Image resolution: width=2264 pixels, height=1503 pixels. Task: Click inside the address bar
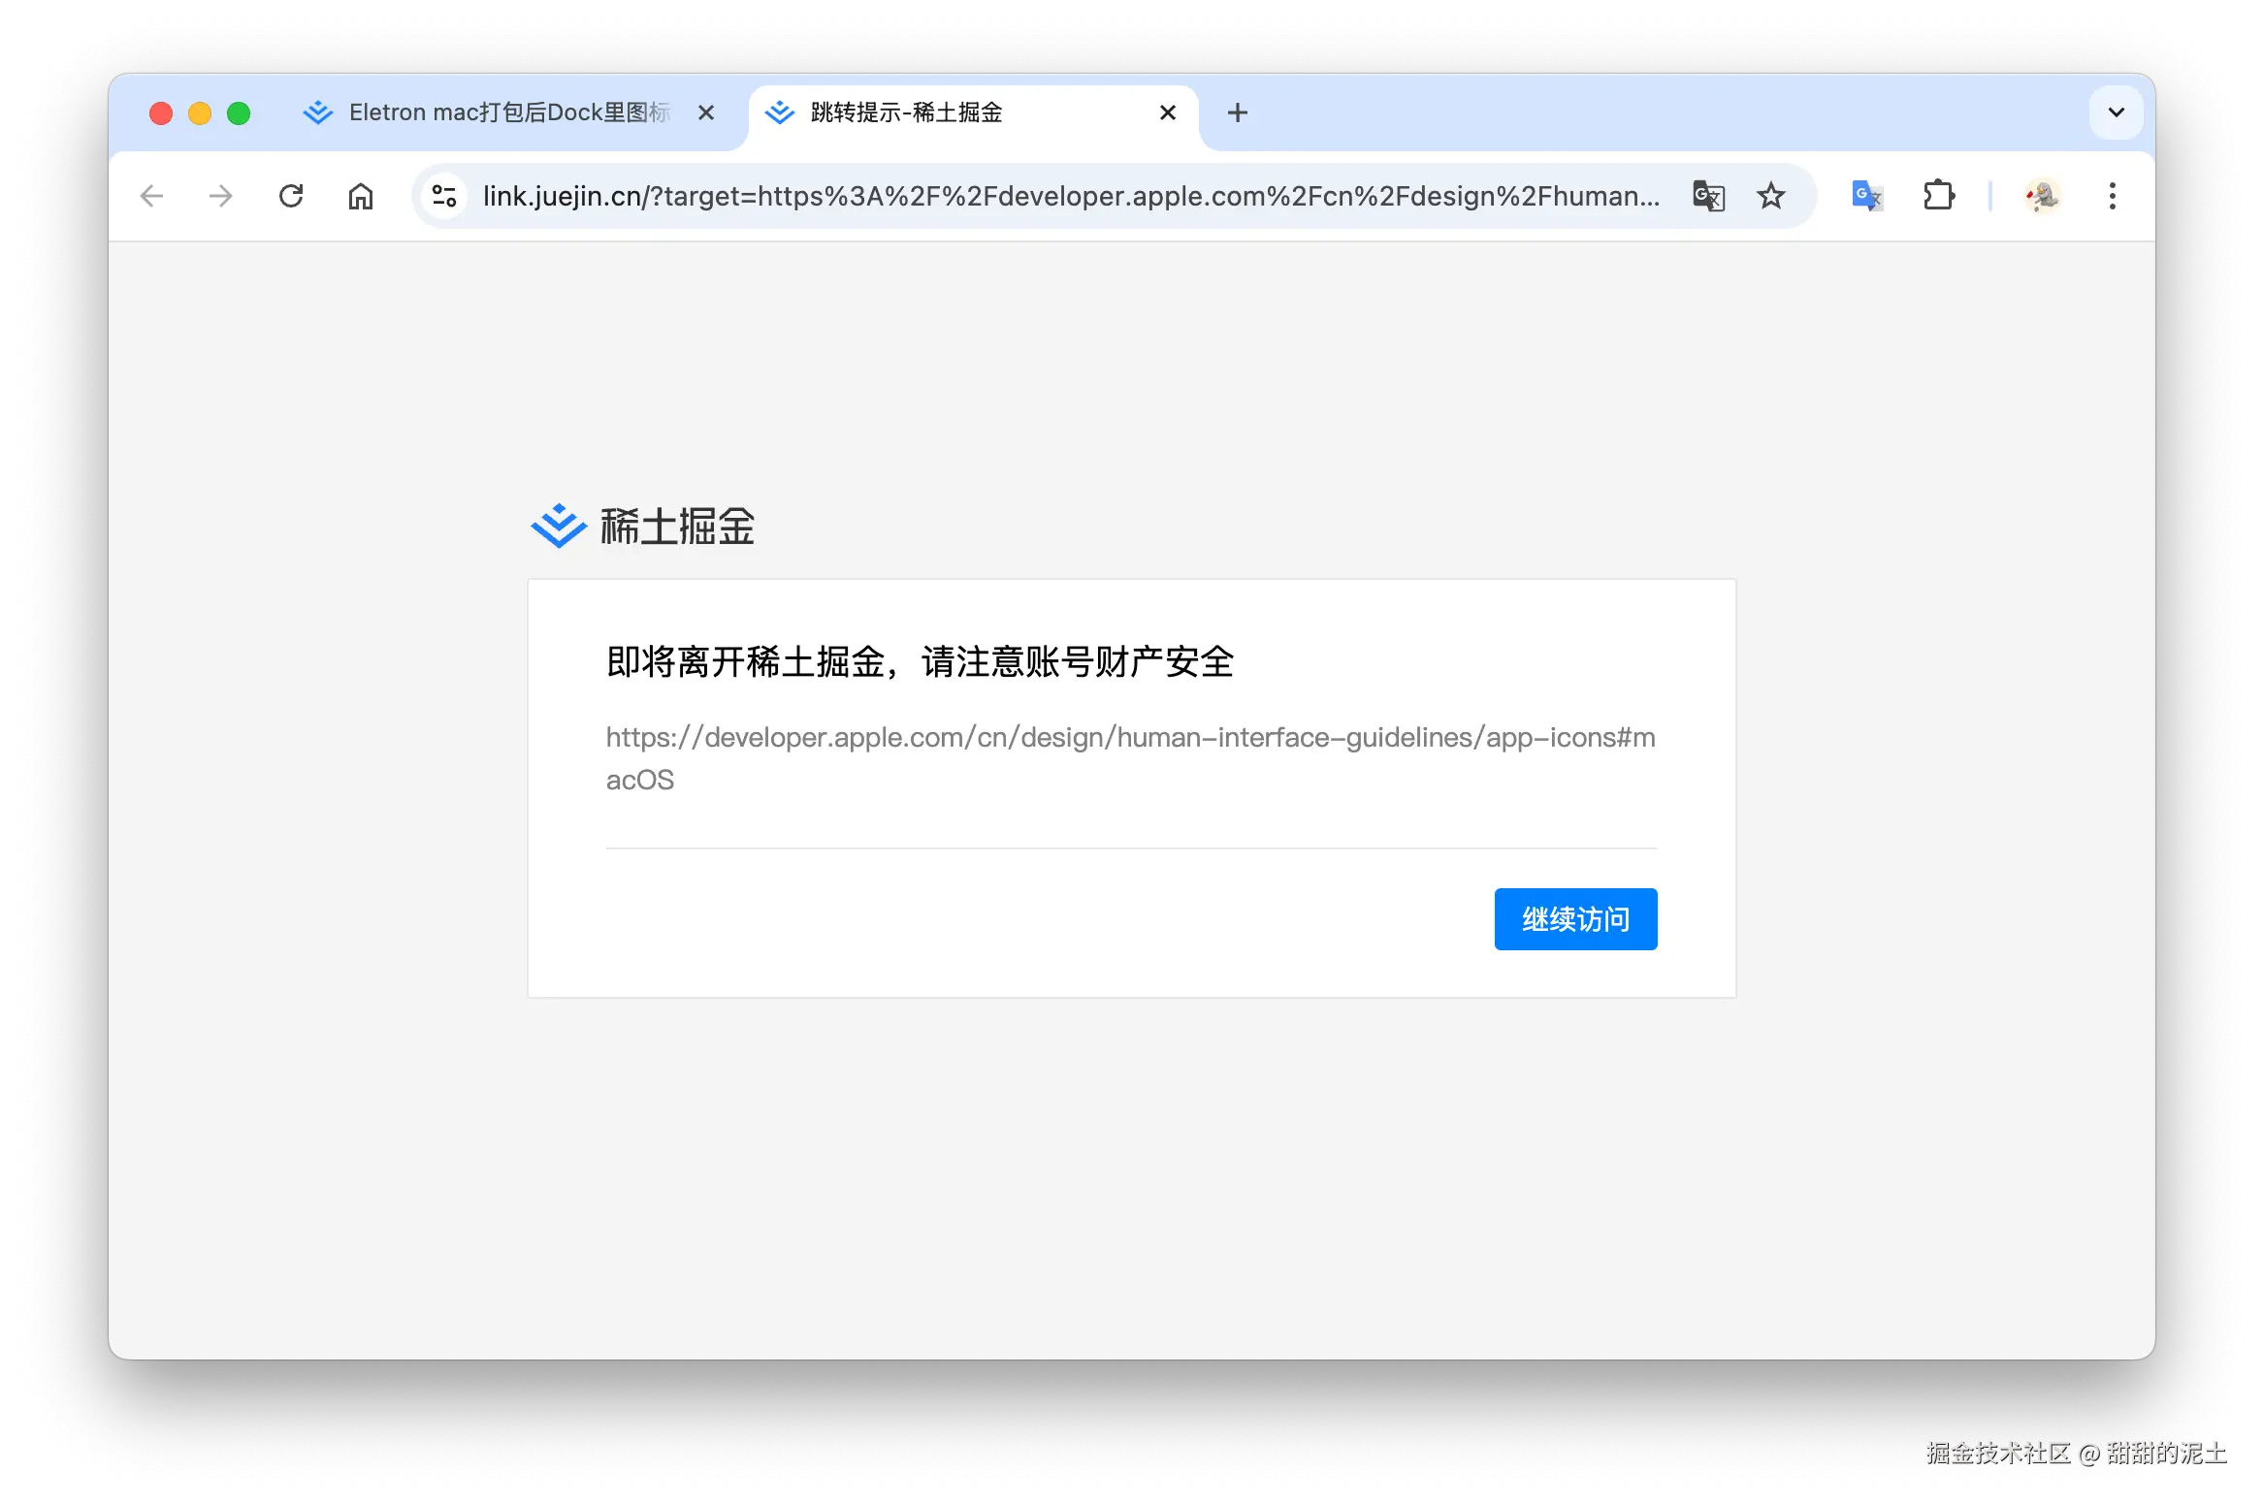pyautogui.click(x=1067, y=196)
